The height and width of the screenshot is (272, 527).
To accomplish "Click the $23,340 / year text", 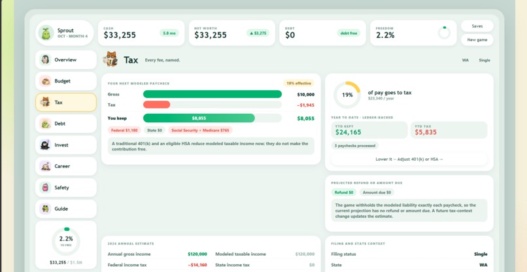I will click(x=381, y=99).
